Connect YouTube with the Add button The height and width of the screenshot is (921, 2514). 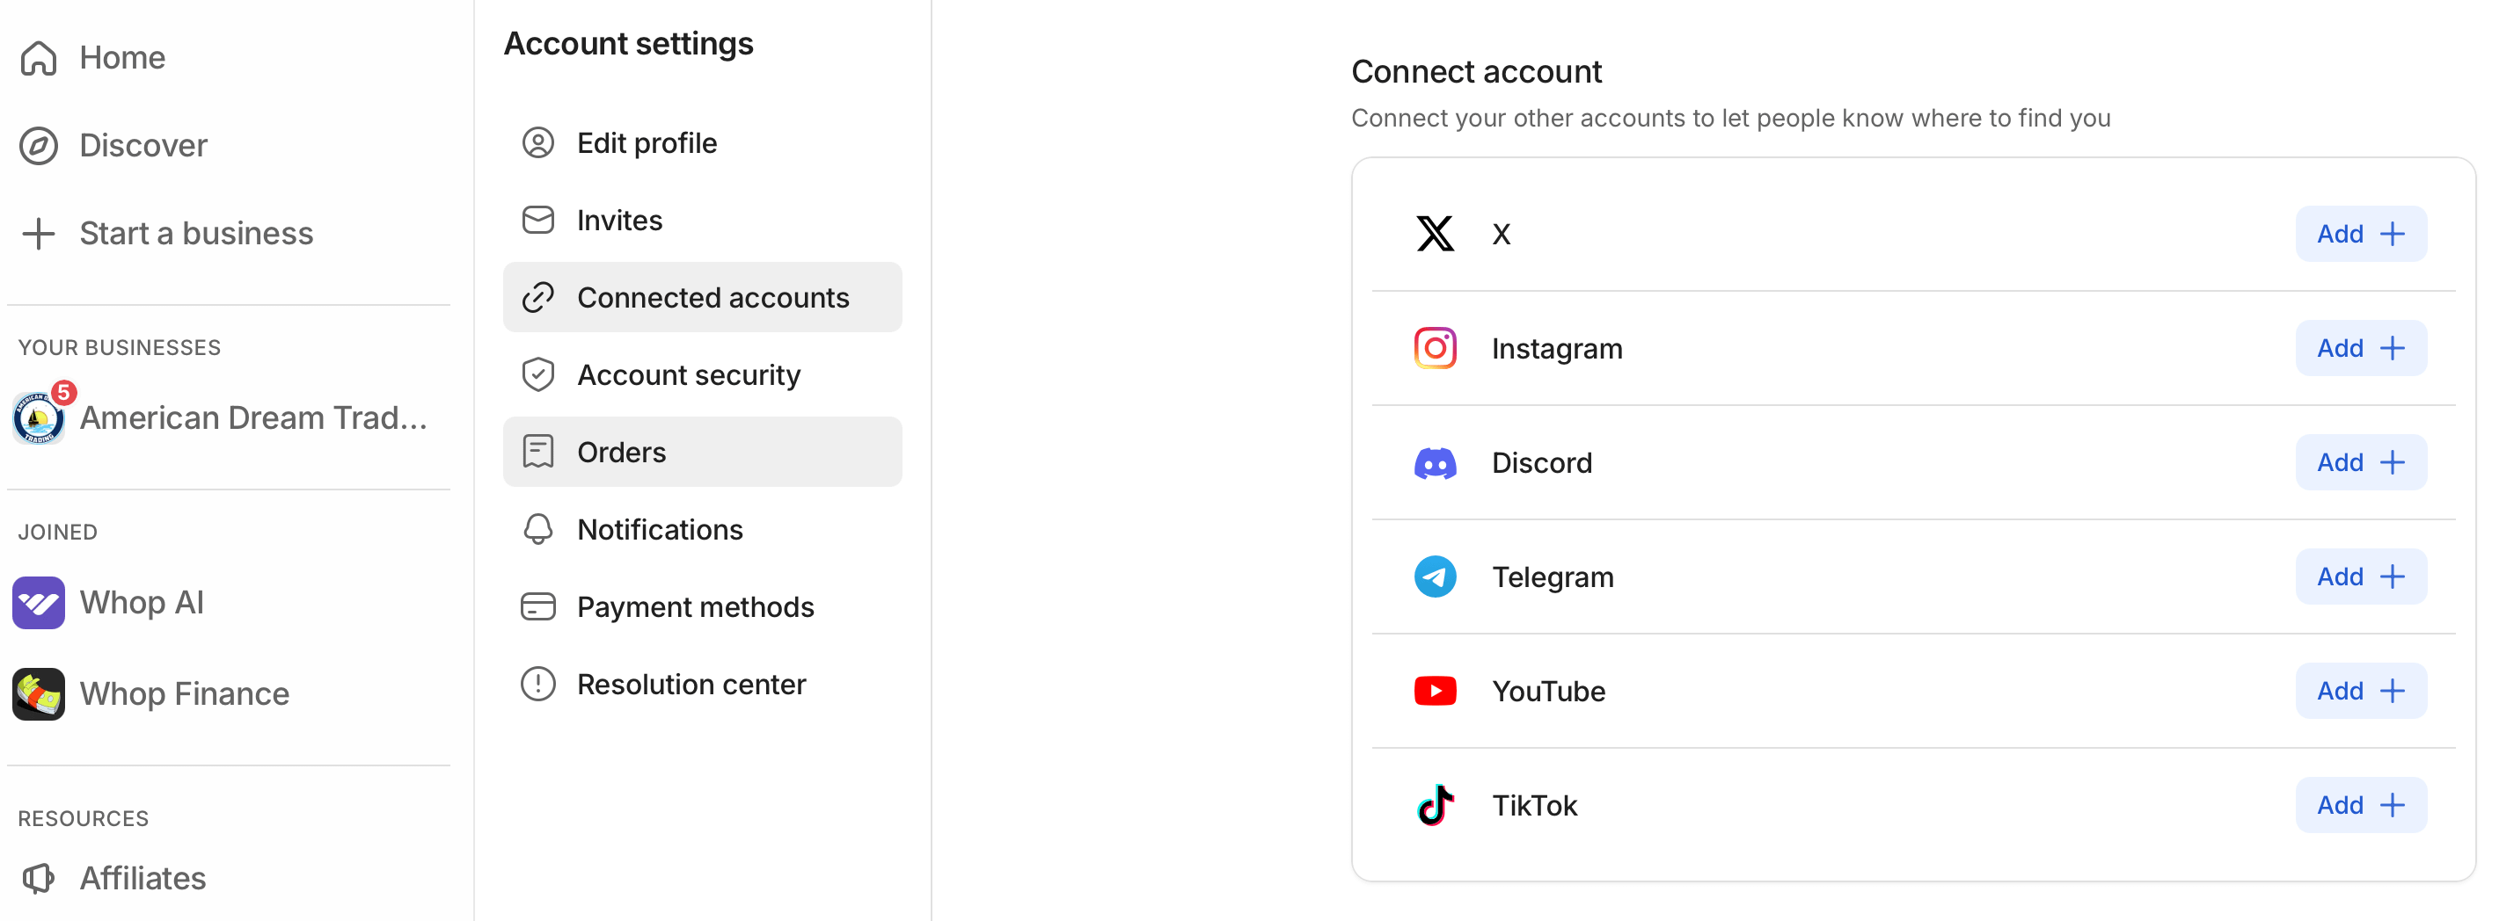coord(2361,691)
